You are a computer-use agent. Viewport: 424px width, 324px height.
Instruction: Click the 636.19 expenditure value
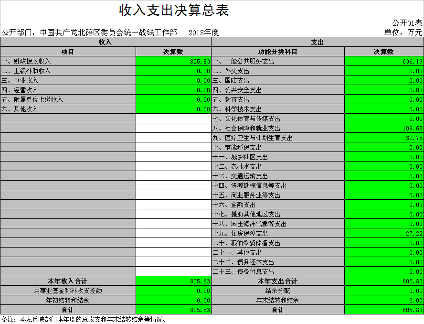coord(384,61)
